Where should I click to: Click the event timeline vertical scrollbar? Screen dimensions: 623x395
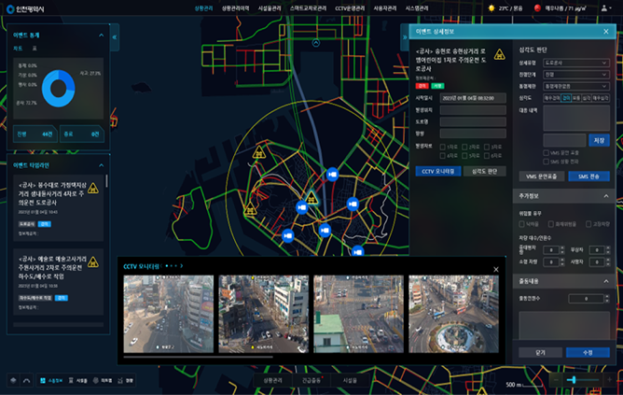(x=106, y=181)
